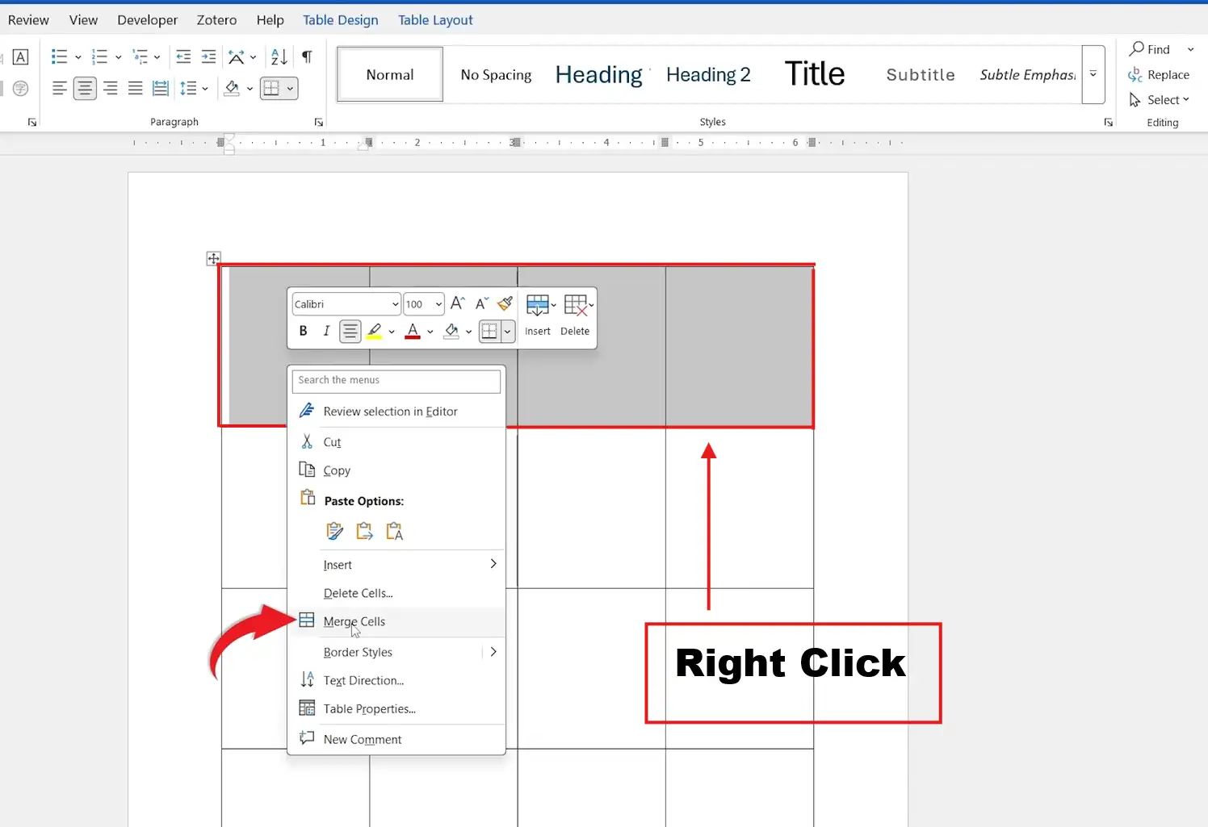Switch to the Table Layout tab
1208x827 pixels.
pos(435,20)
